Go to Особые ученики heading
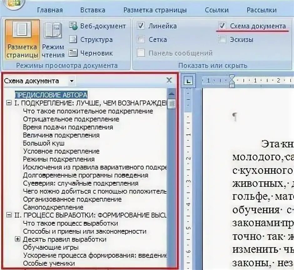 (x=49, y=263)
